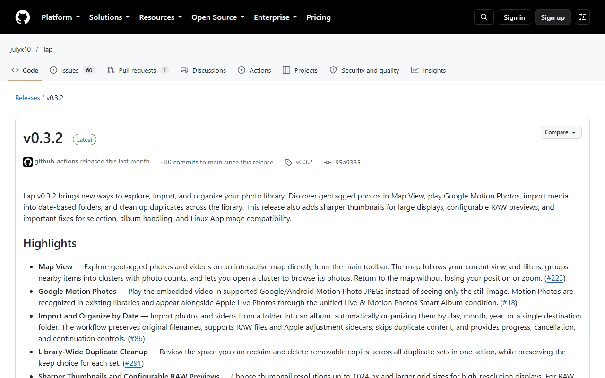605x378 pixels.
Task: Click the v0.3.2 release title
Action: point(43,138)
